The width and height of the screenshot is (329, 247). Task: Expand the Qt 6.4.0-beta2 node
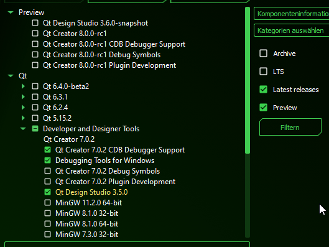coord(23,86)
